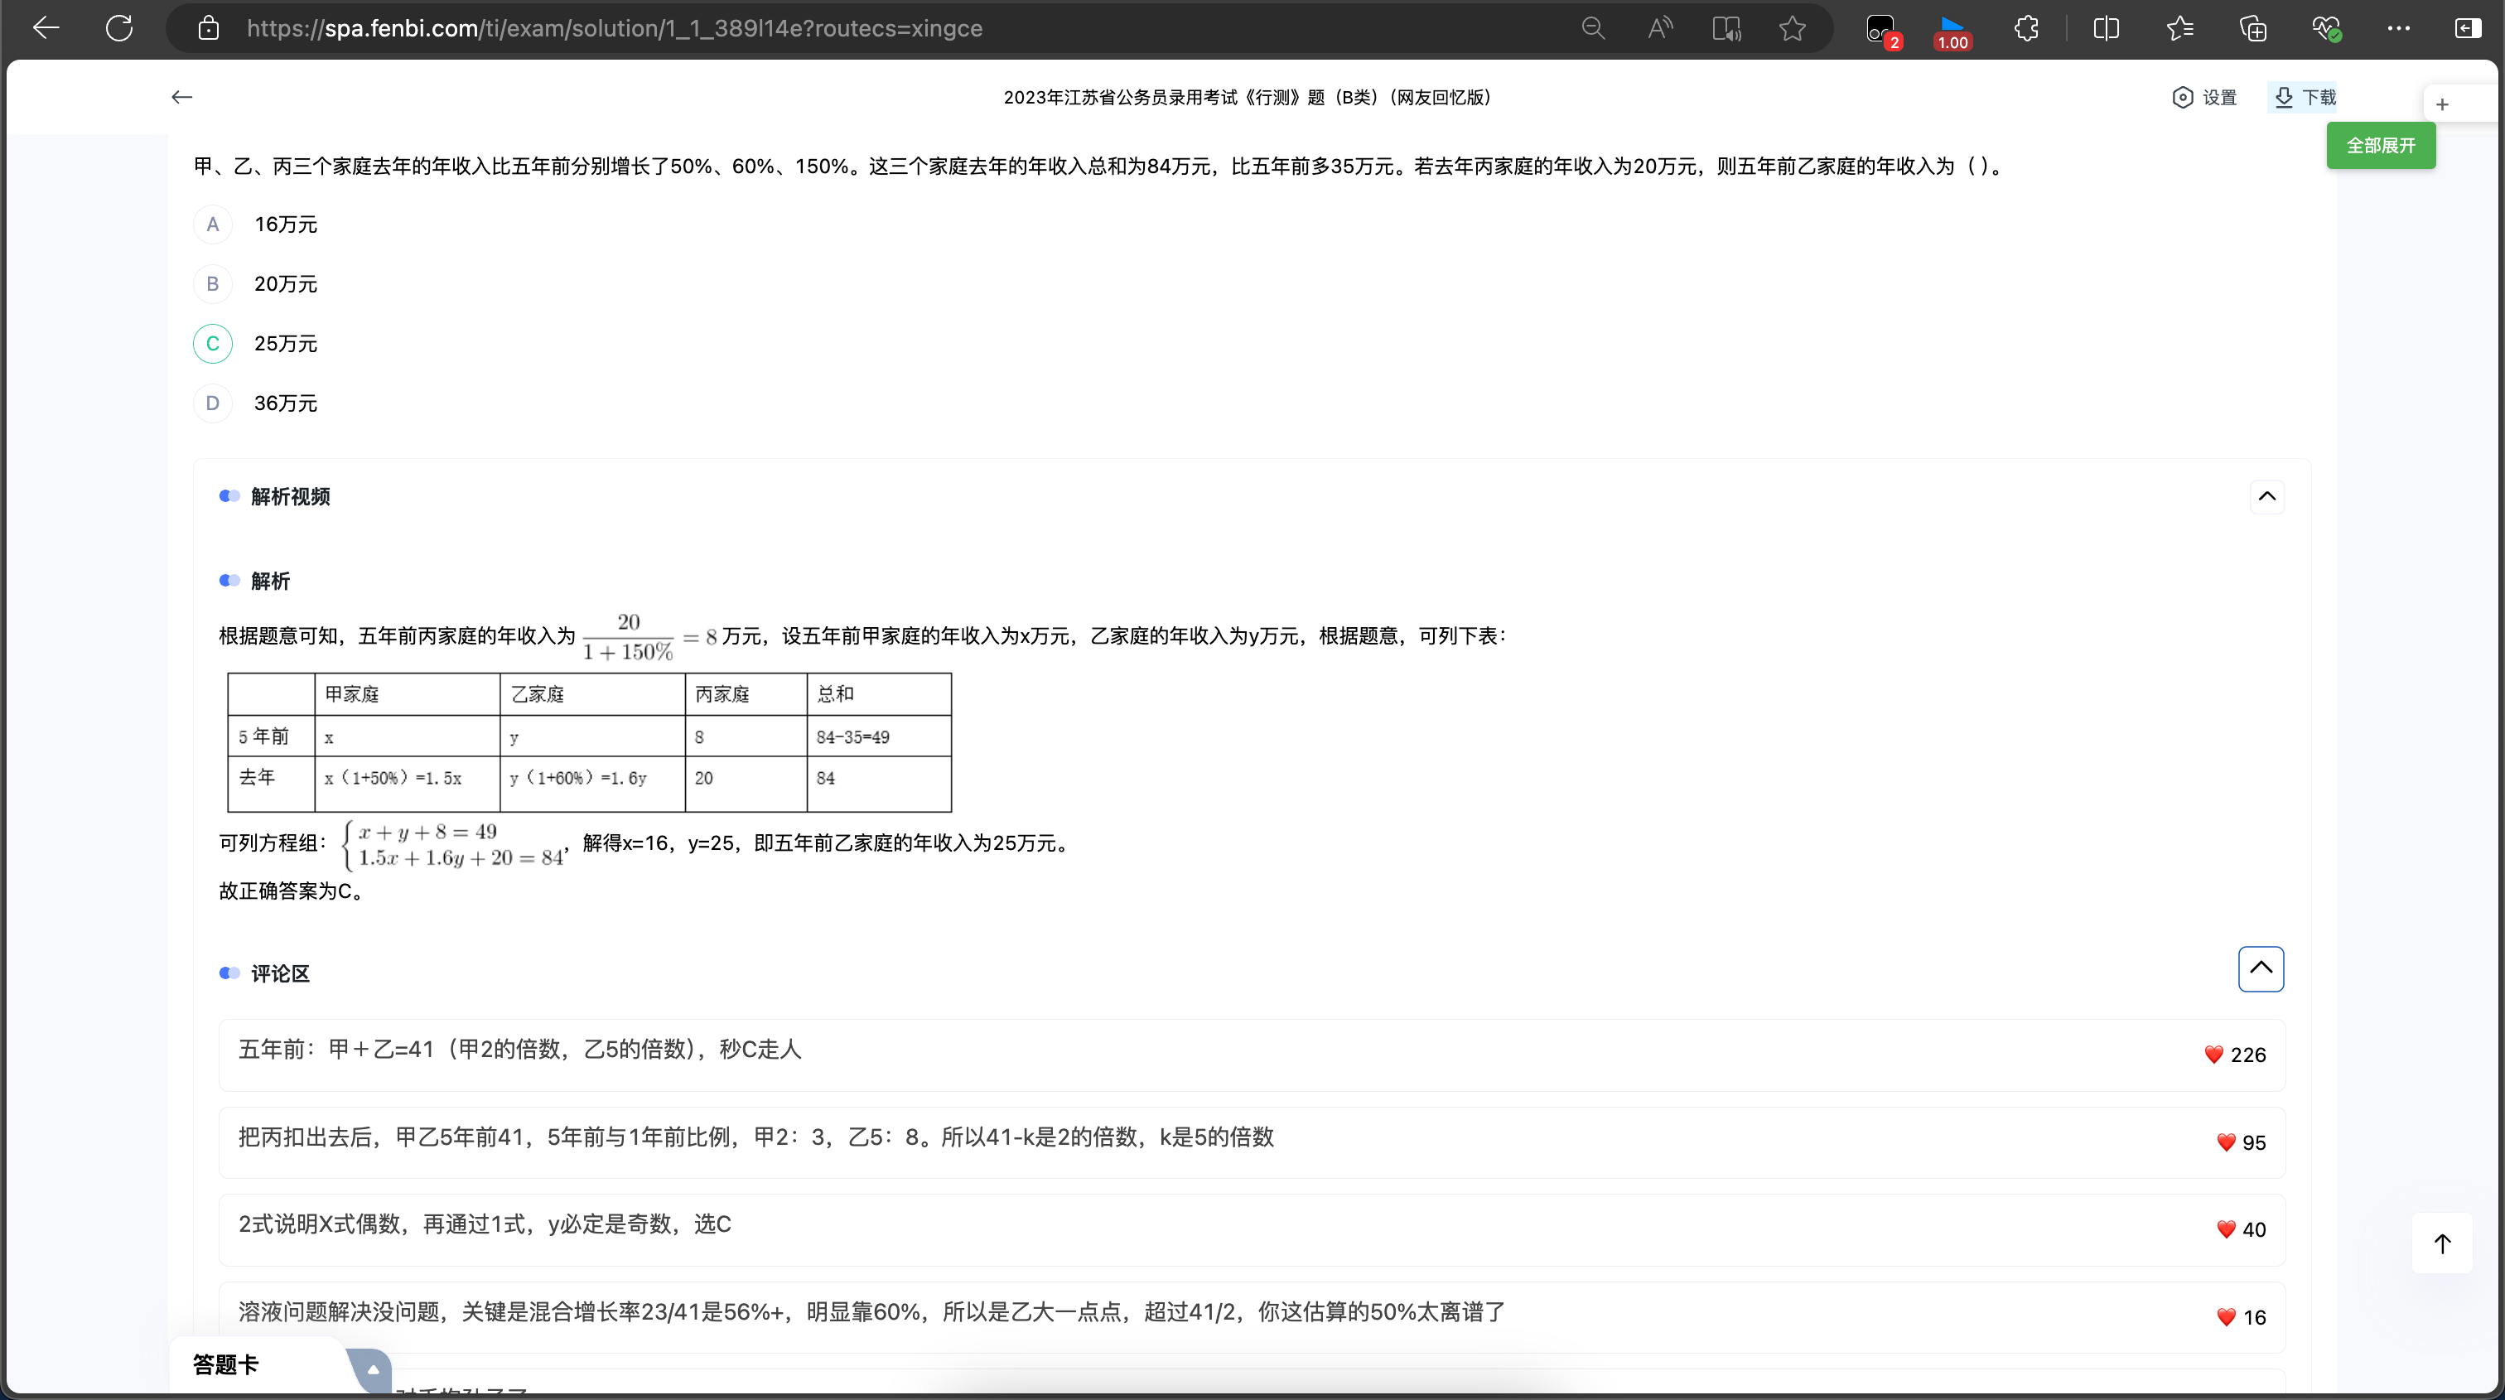Select answer option B 20万元
Image resolution: width=2505 pixels, height=1400 pixels.
[213, 284]
